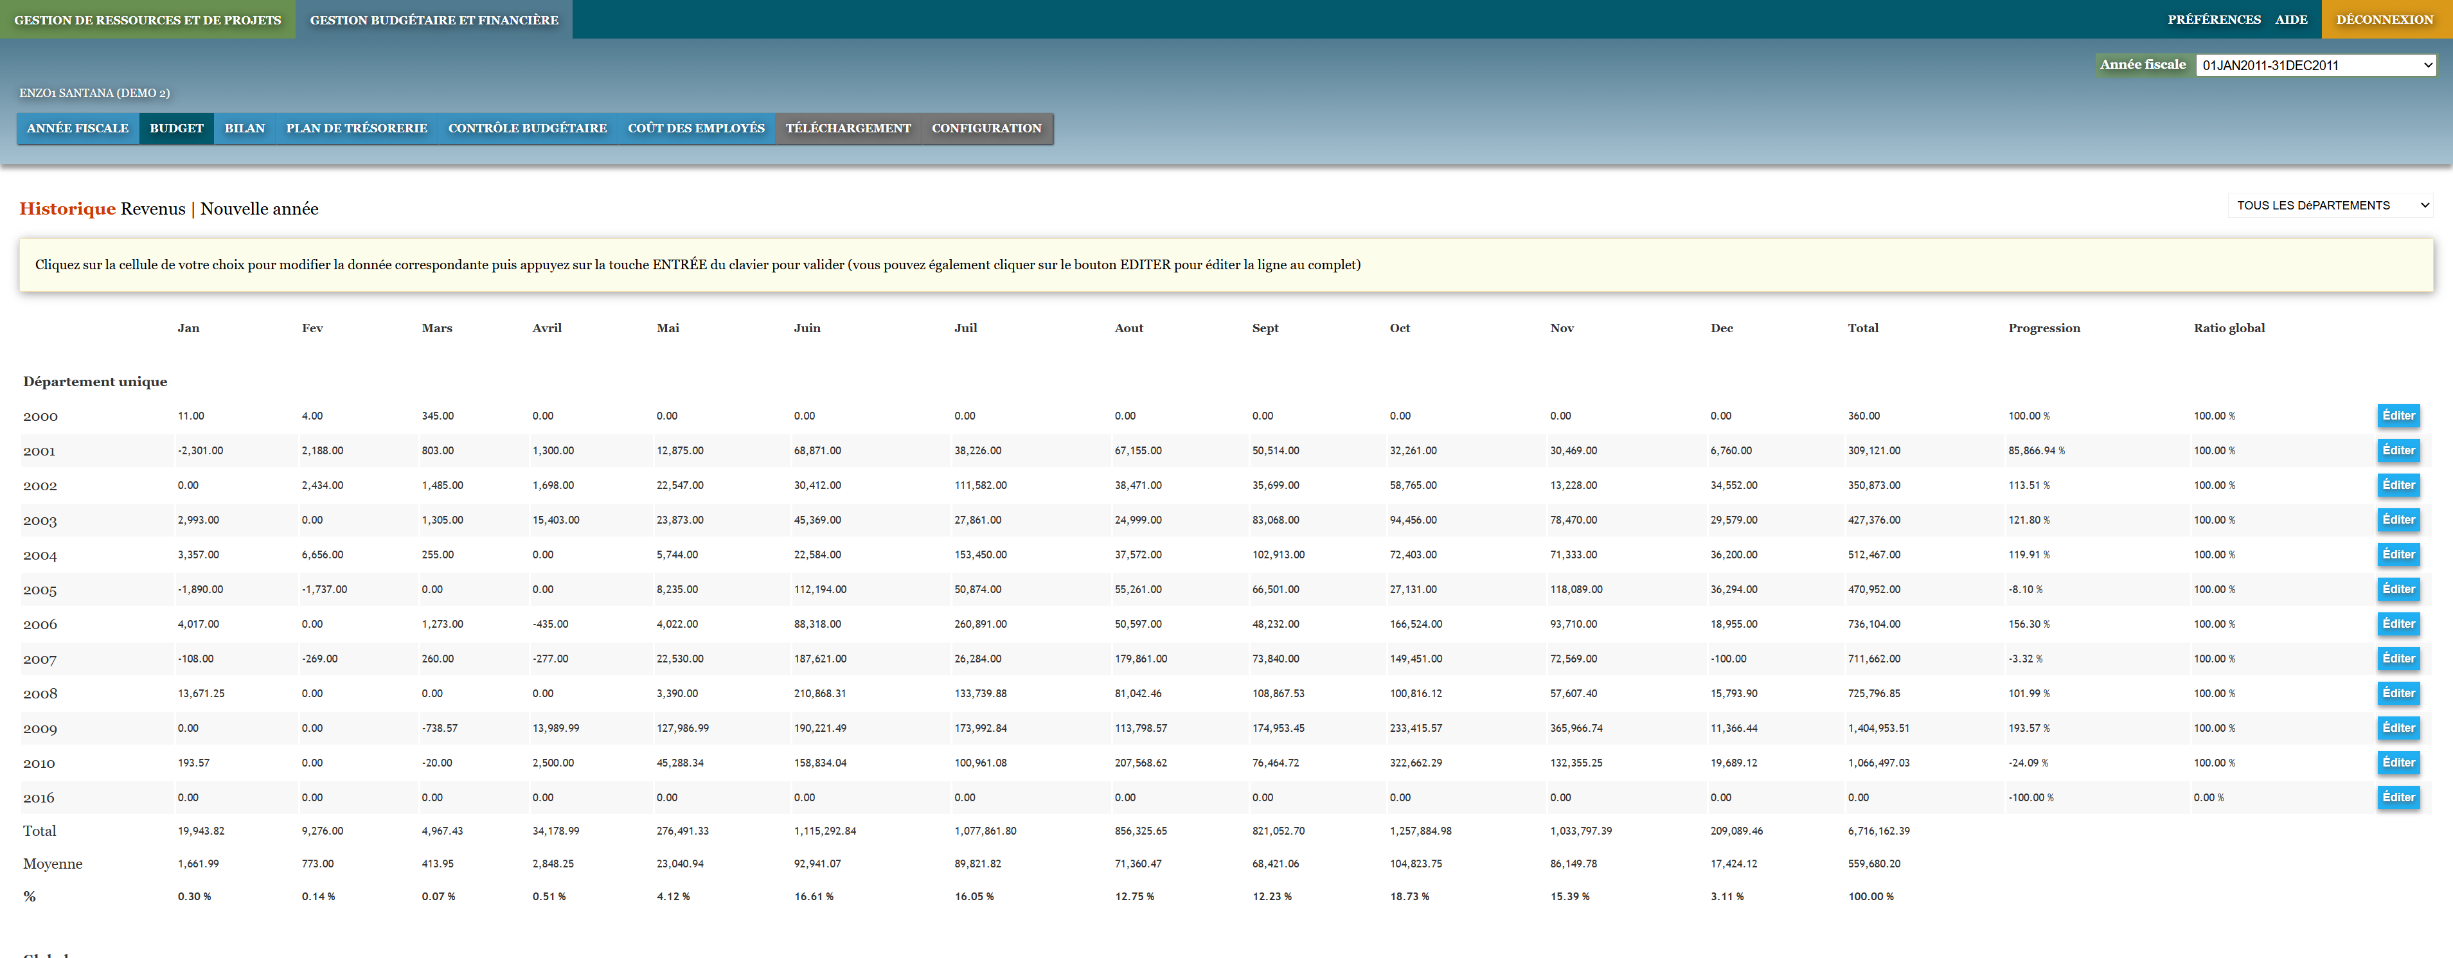The height and width of the screenshot is (958, 2453).
Task: Open Gestion de ressources et de projets
Action: pos(148,20)
